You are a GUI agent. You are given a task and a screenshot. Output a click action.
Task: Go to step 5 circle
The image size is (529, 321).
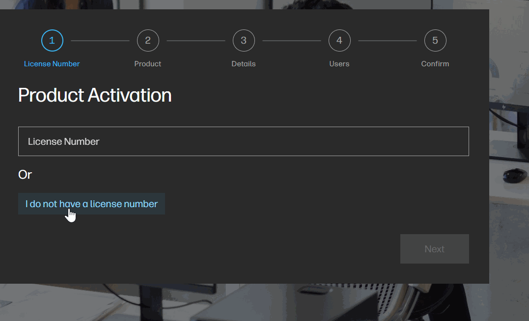pyautogui.click(x=435, y=41)
